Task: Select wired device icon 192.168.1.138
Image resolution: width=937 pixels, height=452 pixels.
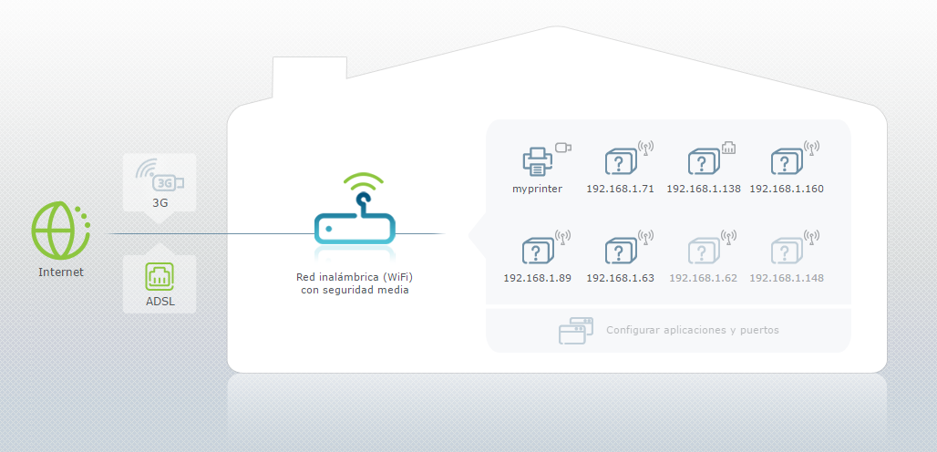Action: (x=702, y=162)
